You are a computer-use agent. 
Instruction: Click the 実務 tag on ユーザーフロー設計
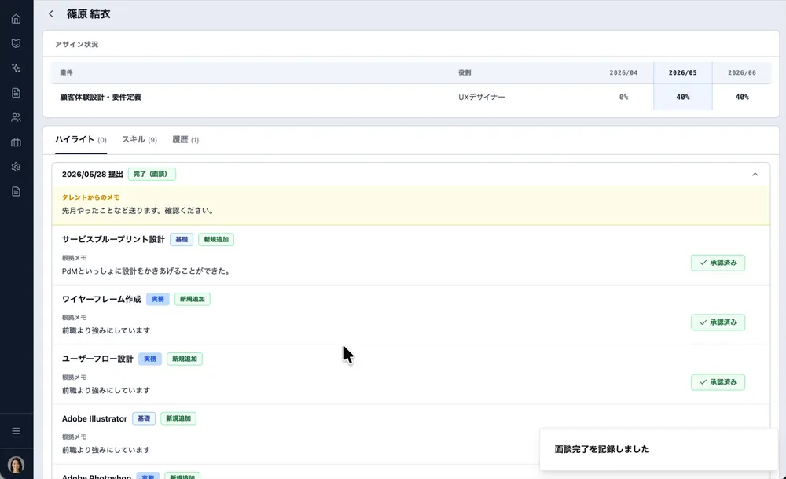(x=150, y=359)
